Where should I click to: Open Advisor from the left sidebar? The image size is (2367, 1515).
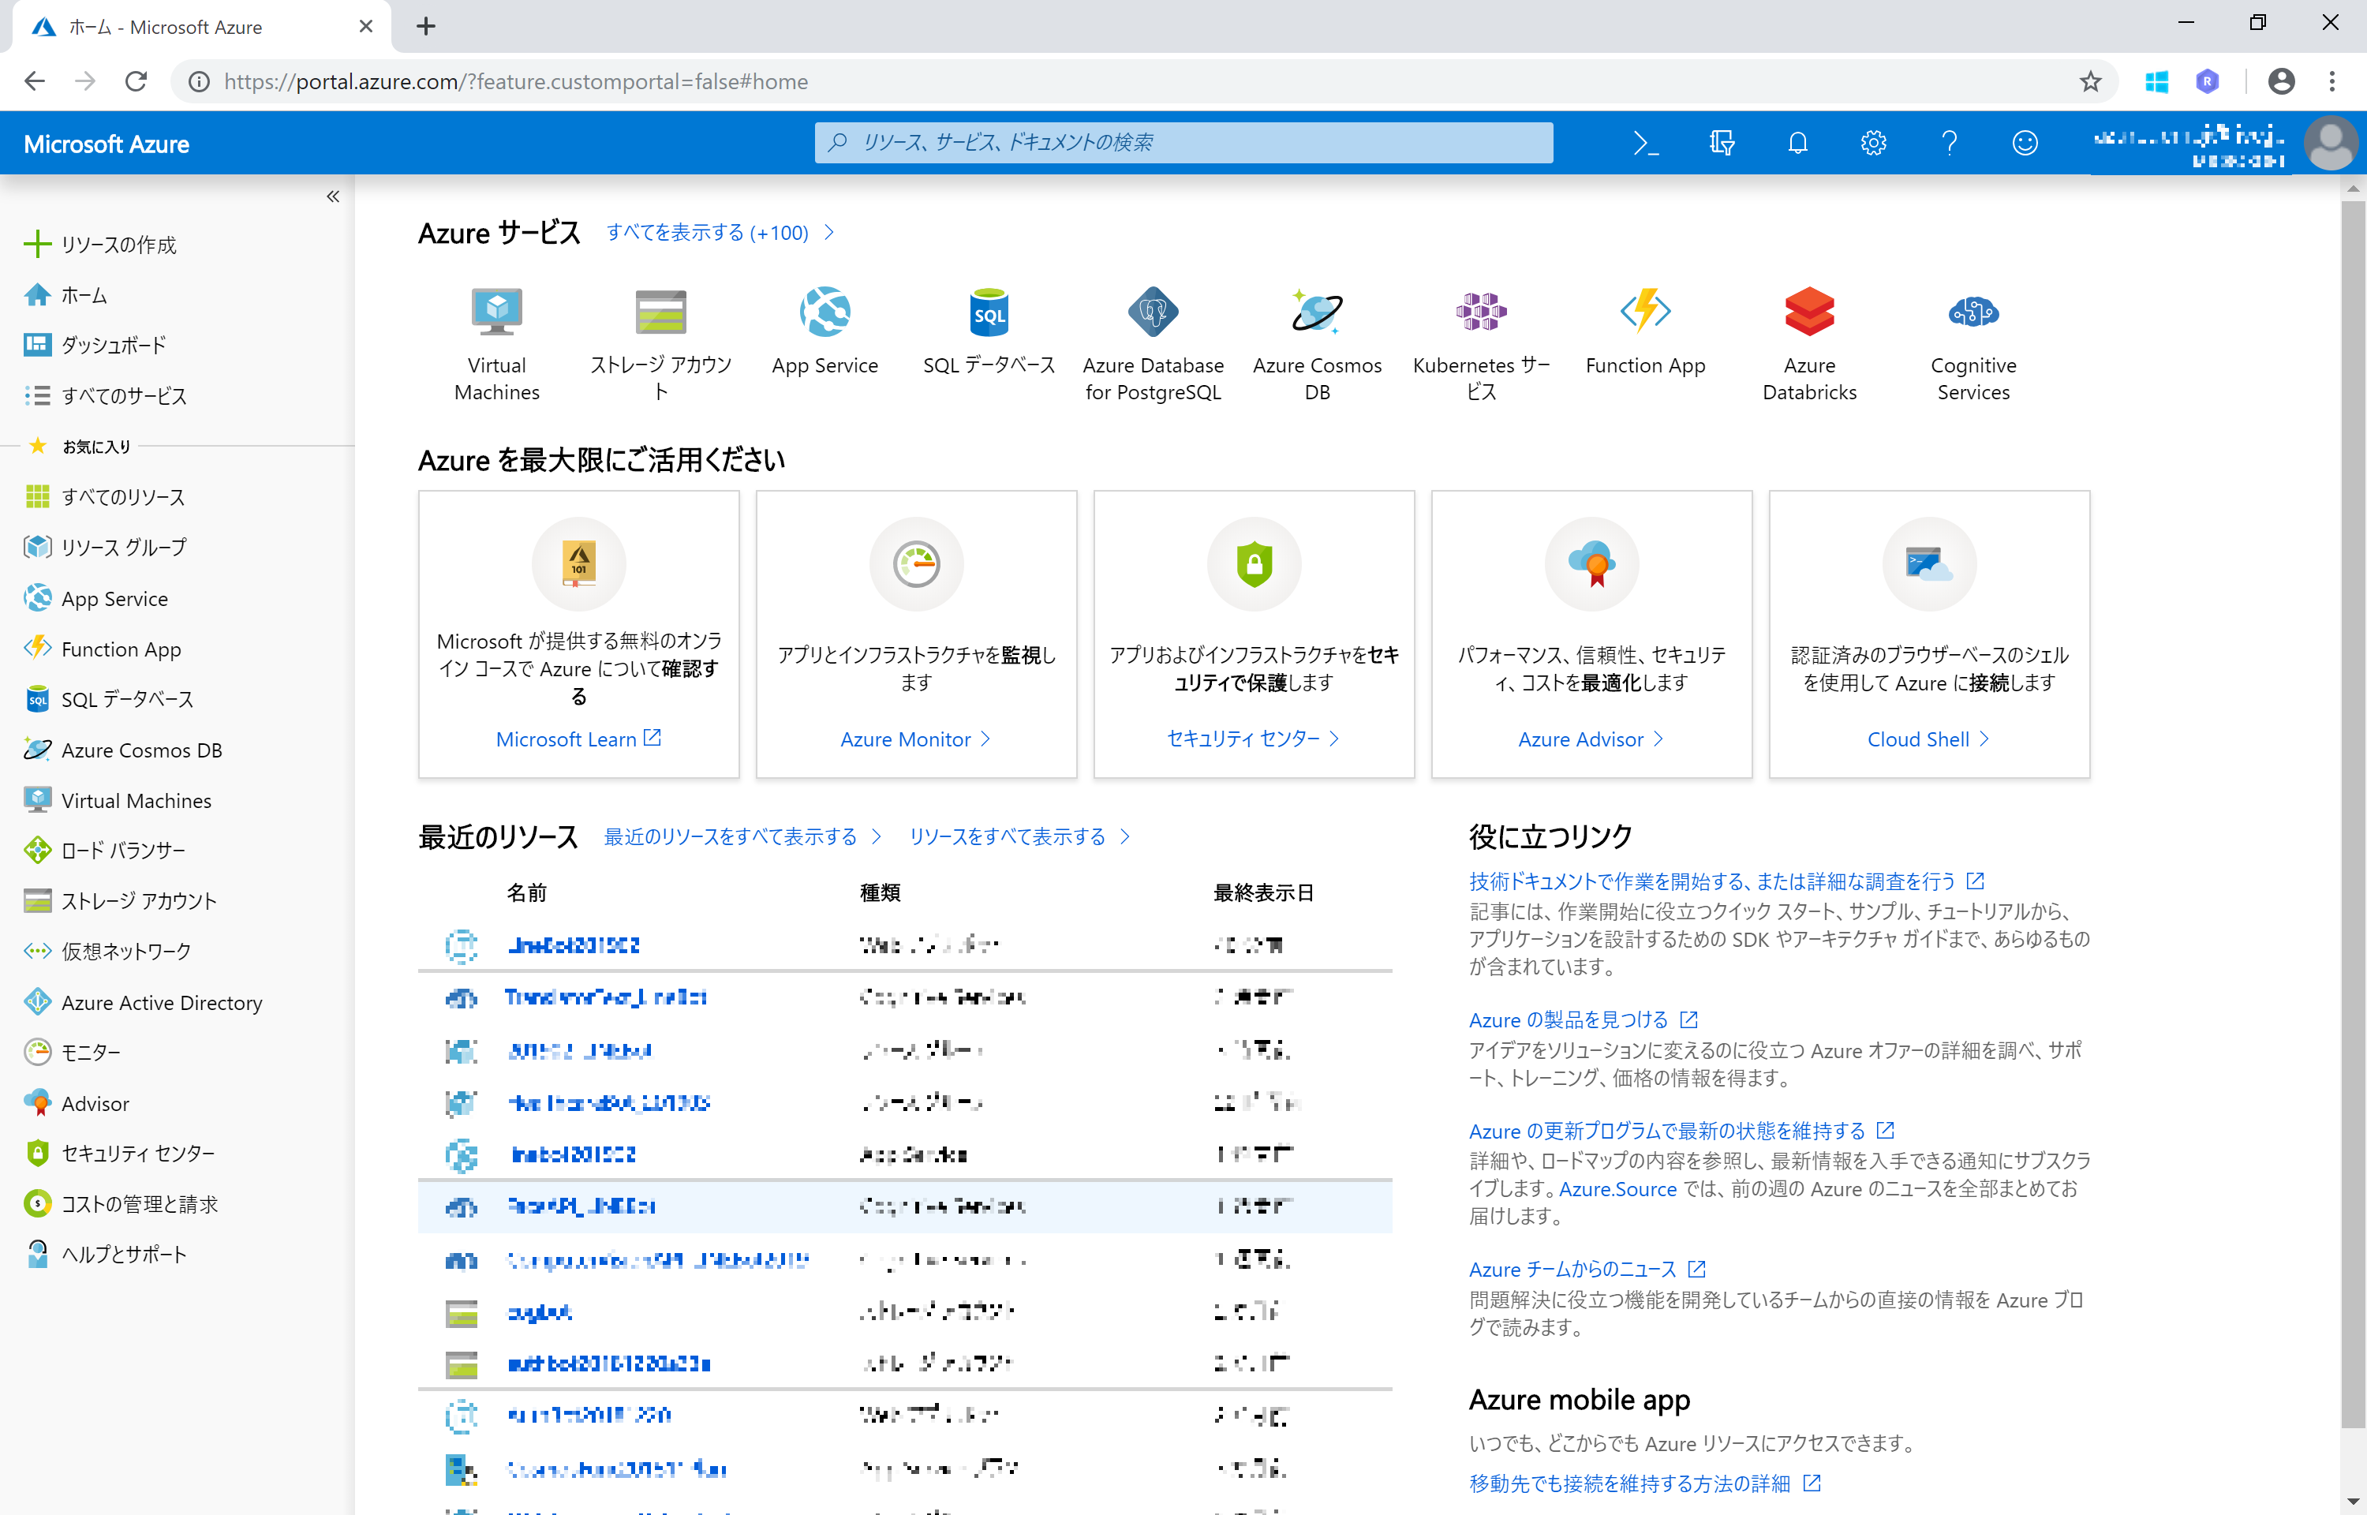(x=95, y=1103)
